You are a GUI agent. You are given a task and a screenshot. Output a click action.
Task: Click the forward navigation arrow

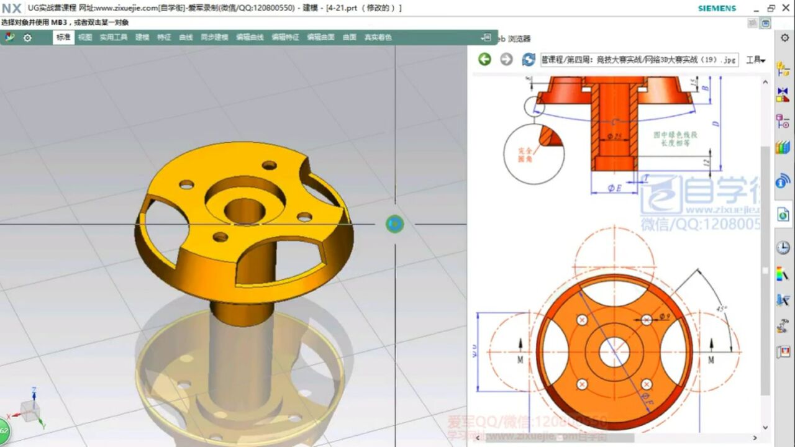[x=506, y=60]
